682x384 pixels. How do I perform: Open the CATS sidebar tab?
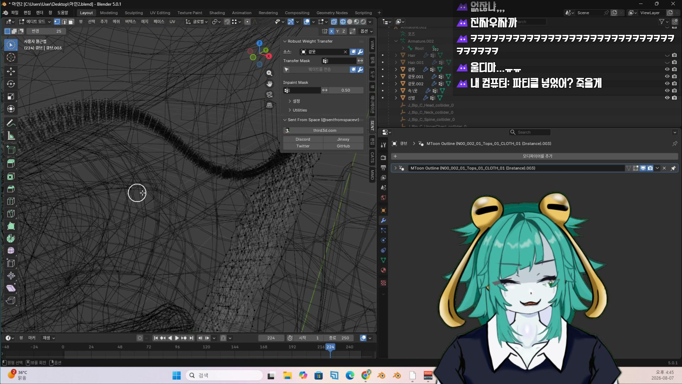click(372, 157)
